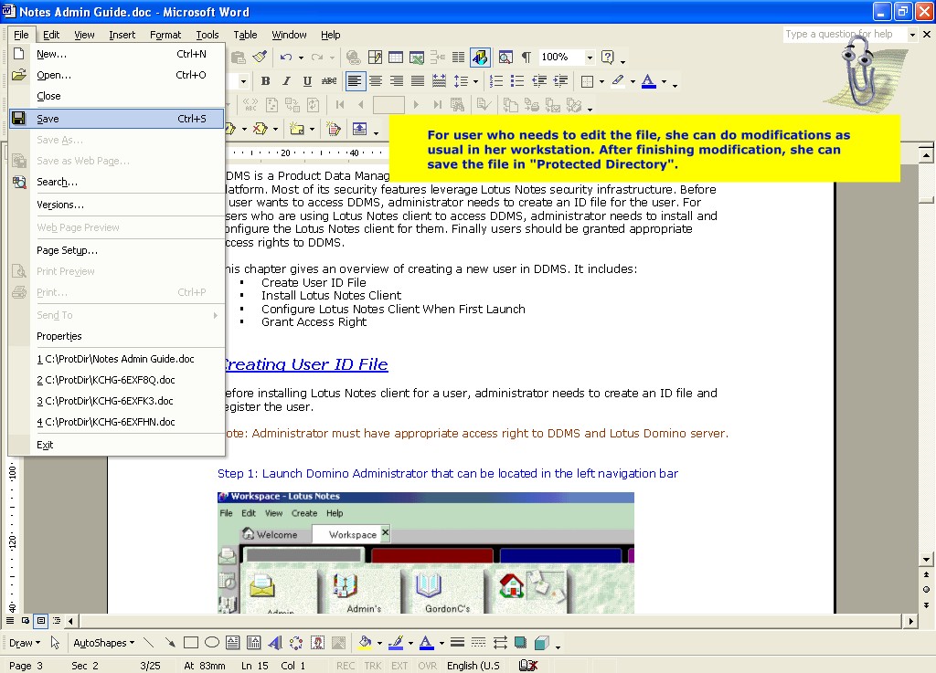Toggle the Drawing toolbar button
This screenshot has width=936, height=673.
(480, 58)
